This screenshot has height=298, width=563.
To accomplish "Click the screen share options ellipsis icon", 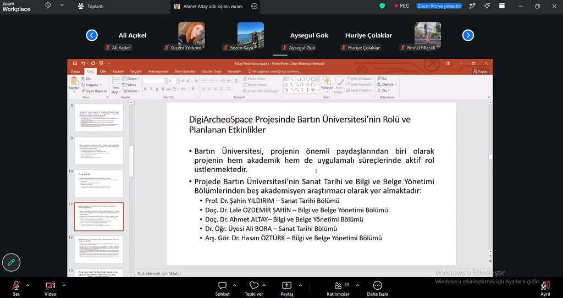I will click(x=254, y=7).
